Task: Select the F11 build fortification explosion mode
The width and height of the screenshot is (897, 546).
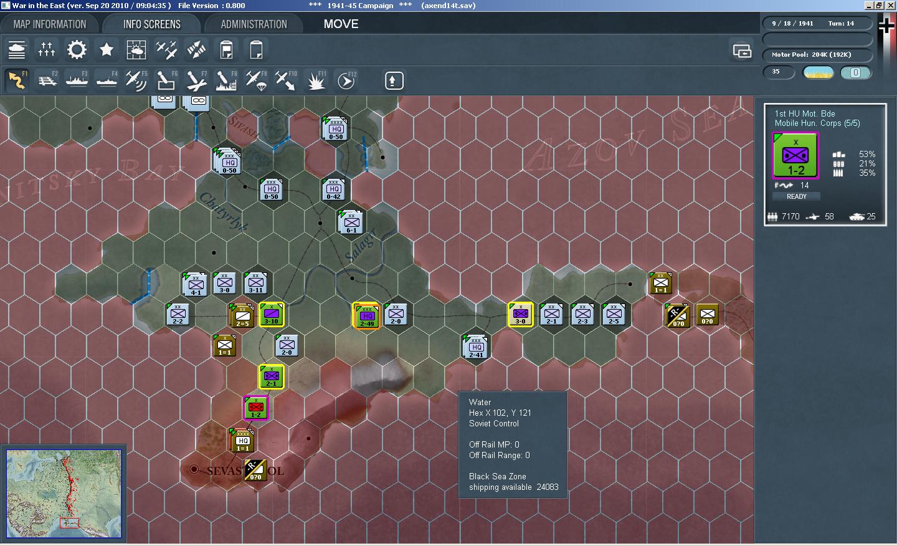Action: click(316, 80)
